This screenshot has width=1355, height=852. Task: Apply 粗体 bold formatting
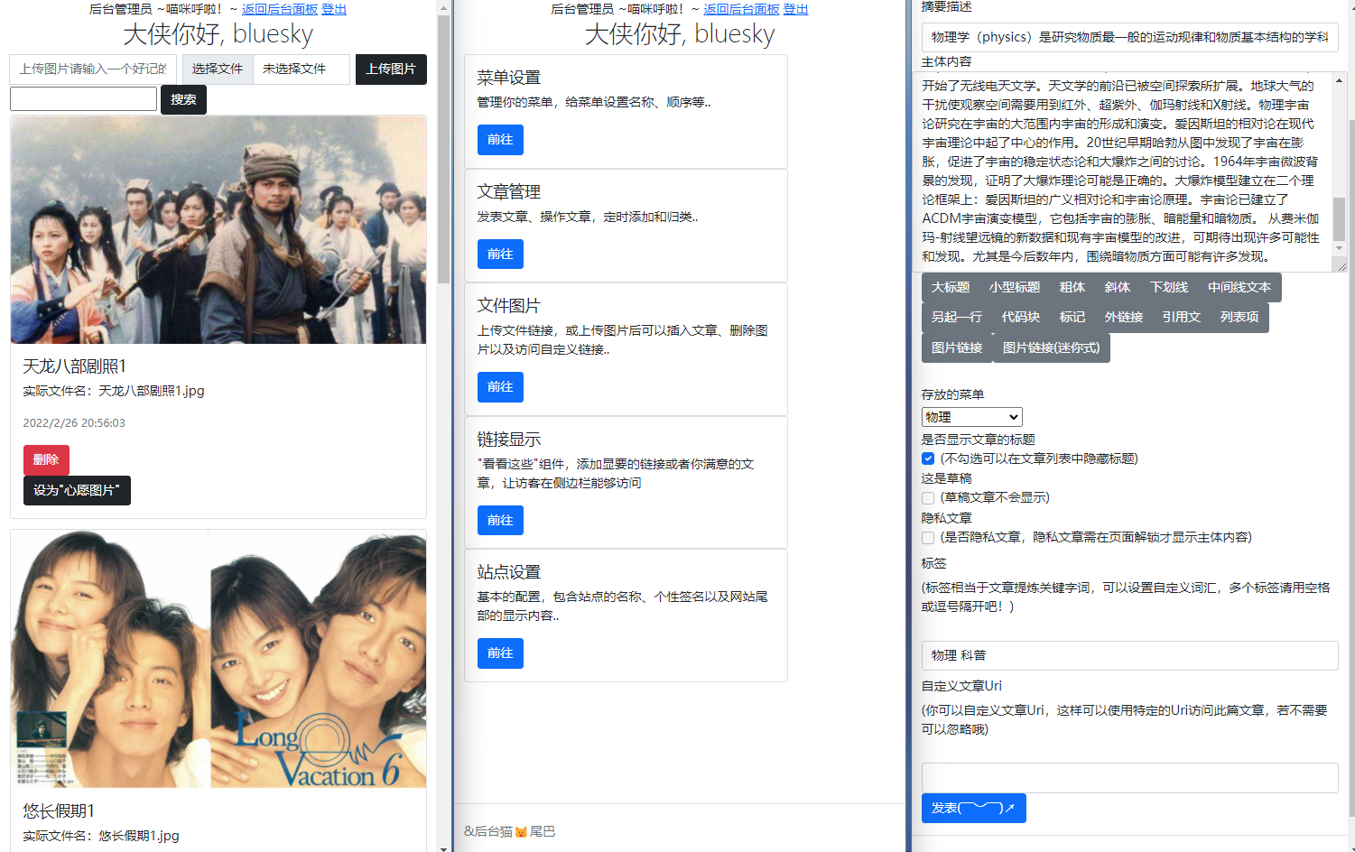pos(1072,287)
